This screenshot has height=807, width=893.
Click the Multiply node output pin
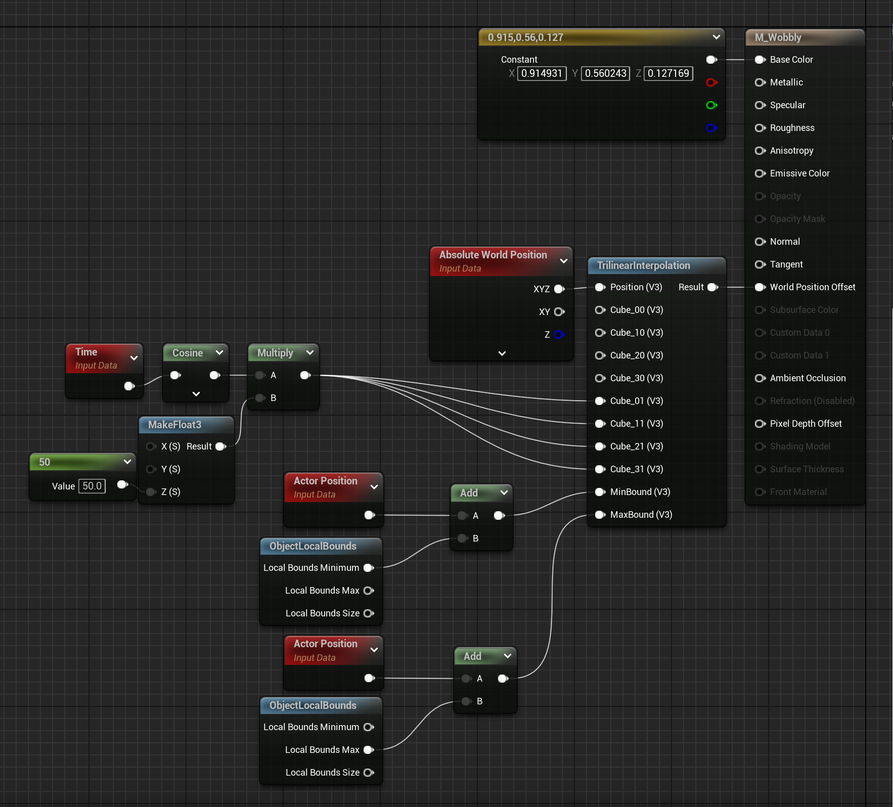tap(305, 375)
